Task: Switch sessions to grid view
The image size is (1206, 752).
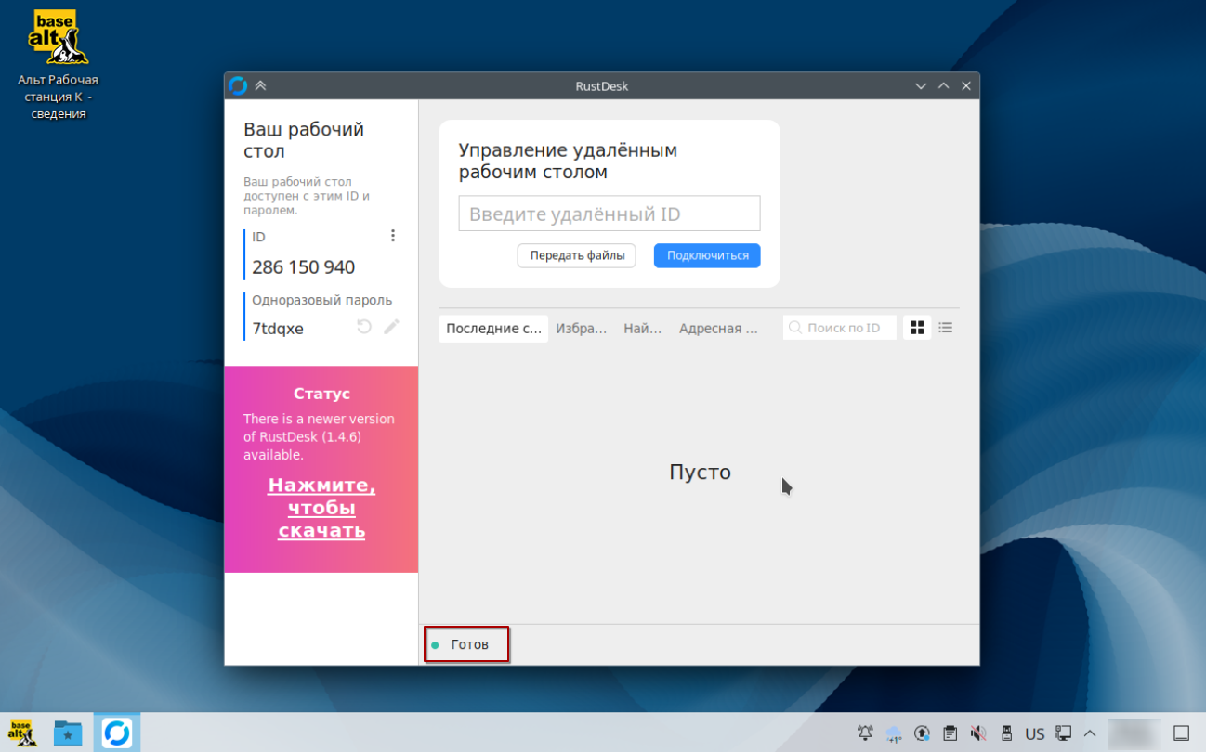Action: click(x=916, y=327)
